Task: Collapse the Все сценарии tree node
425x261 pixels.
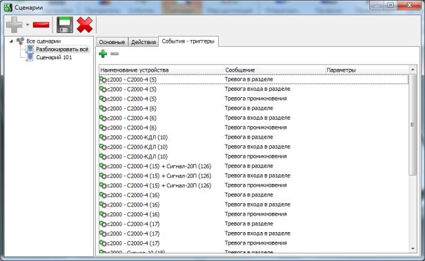Action: point(11,41)
